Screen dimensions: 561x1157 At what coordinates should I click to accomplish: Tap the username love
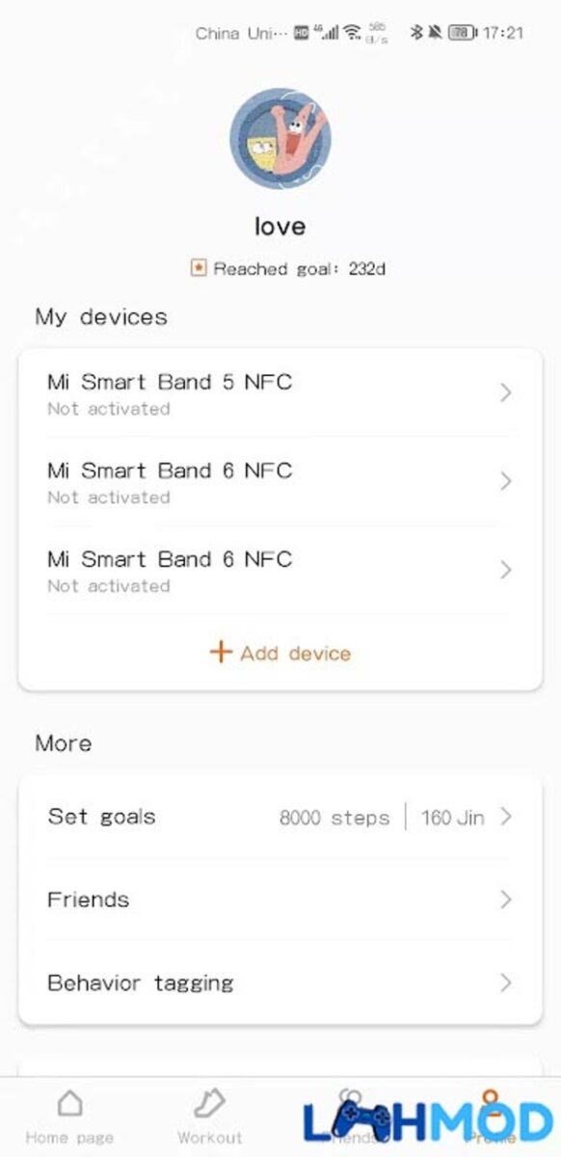(280, 227)
